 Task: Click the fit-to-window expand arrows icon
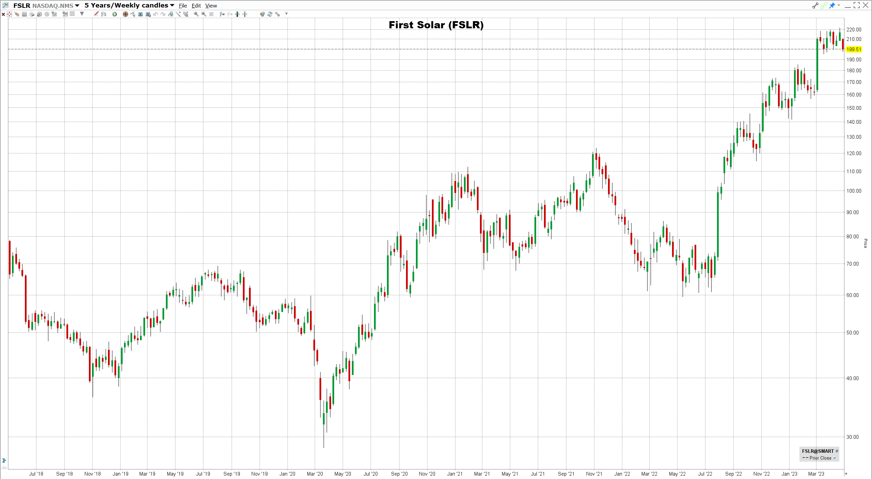pyautogui.click(x=9, y=14)
